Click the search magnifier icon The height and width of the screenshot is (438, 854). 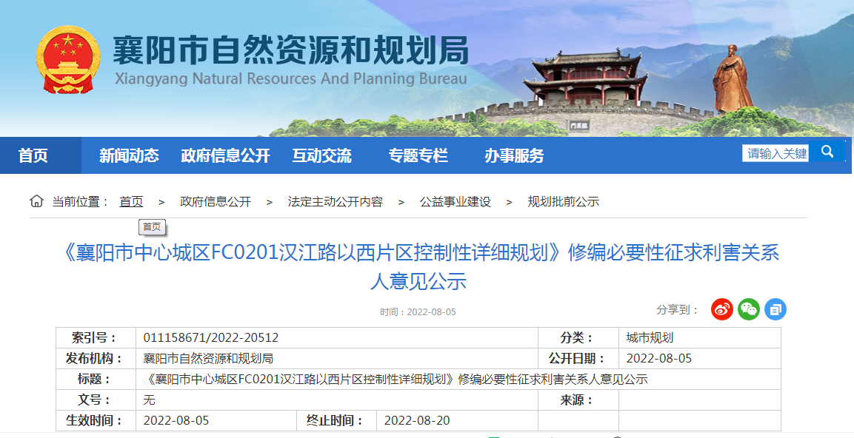pos(827,152)
